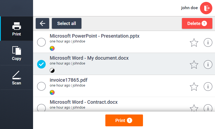This screenshot has width=215, height=129.
Task: Open the Scan section in sidebar
Action: [17, 77]
